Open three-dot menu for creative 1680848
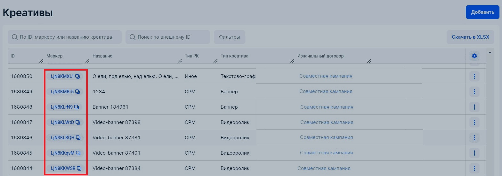This screenshot has height=176, width=502. coord(474,107)
